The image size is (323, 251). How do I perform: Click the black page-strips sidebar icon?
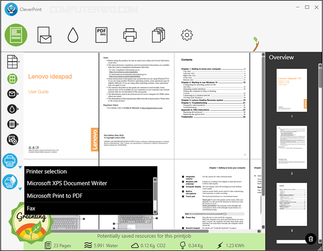tap(12, 124)
